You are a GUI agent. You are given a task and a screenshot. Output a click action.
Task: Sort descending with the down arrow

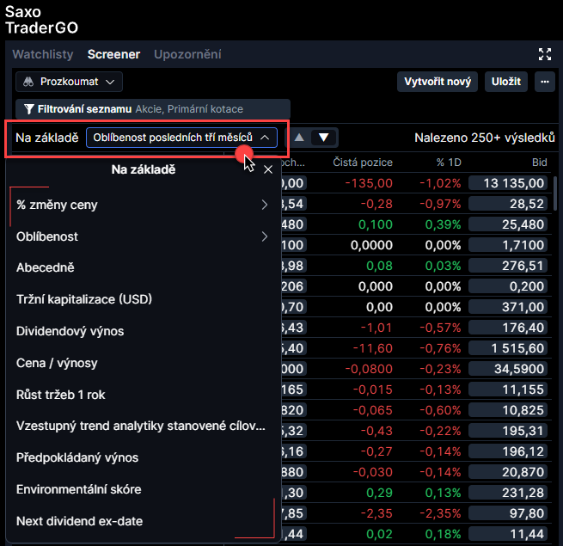[x=324, y=138]
